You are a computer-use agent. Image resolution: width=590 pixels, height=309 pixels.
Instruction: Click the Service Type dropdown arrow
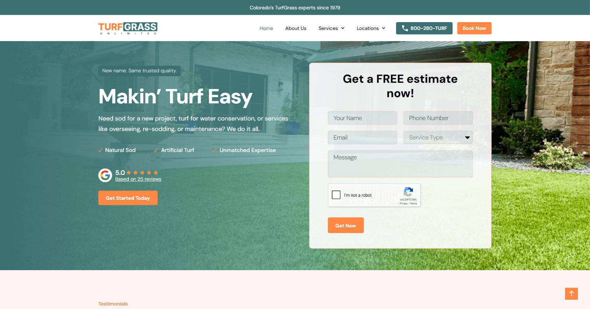467,137
